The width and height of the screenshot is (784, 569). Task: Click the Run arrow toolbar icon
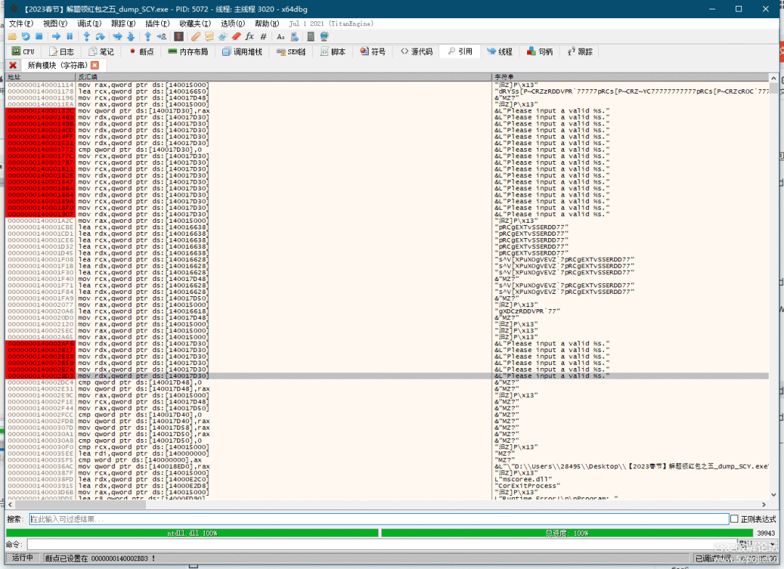tap(56, 36)
